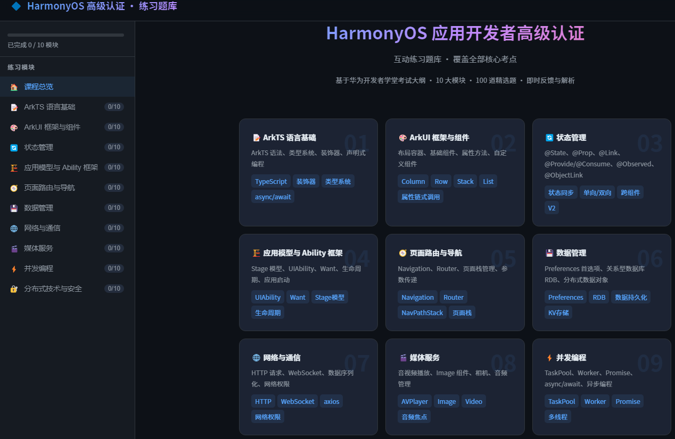This screenshot has height=439, width=675.
Task: Click the compass icon beside sidebar 页面路由与导航
Action: point(14,188)
